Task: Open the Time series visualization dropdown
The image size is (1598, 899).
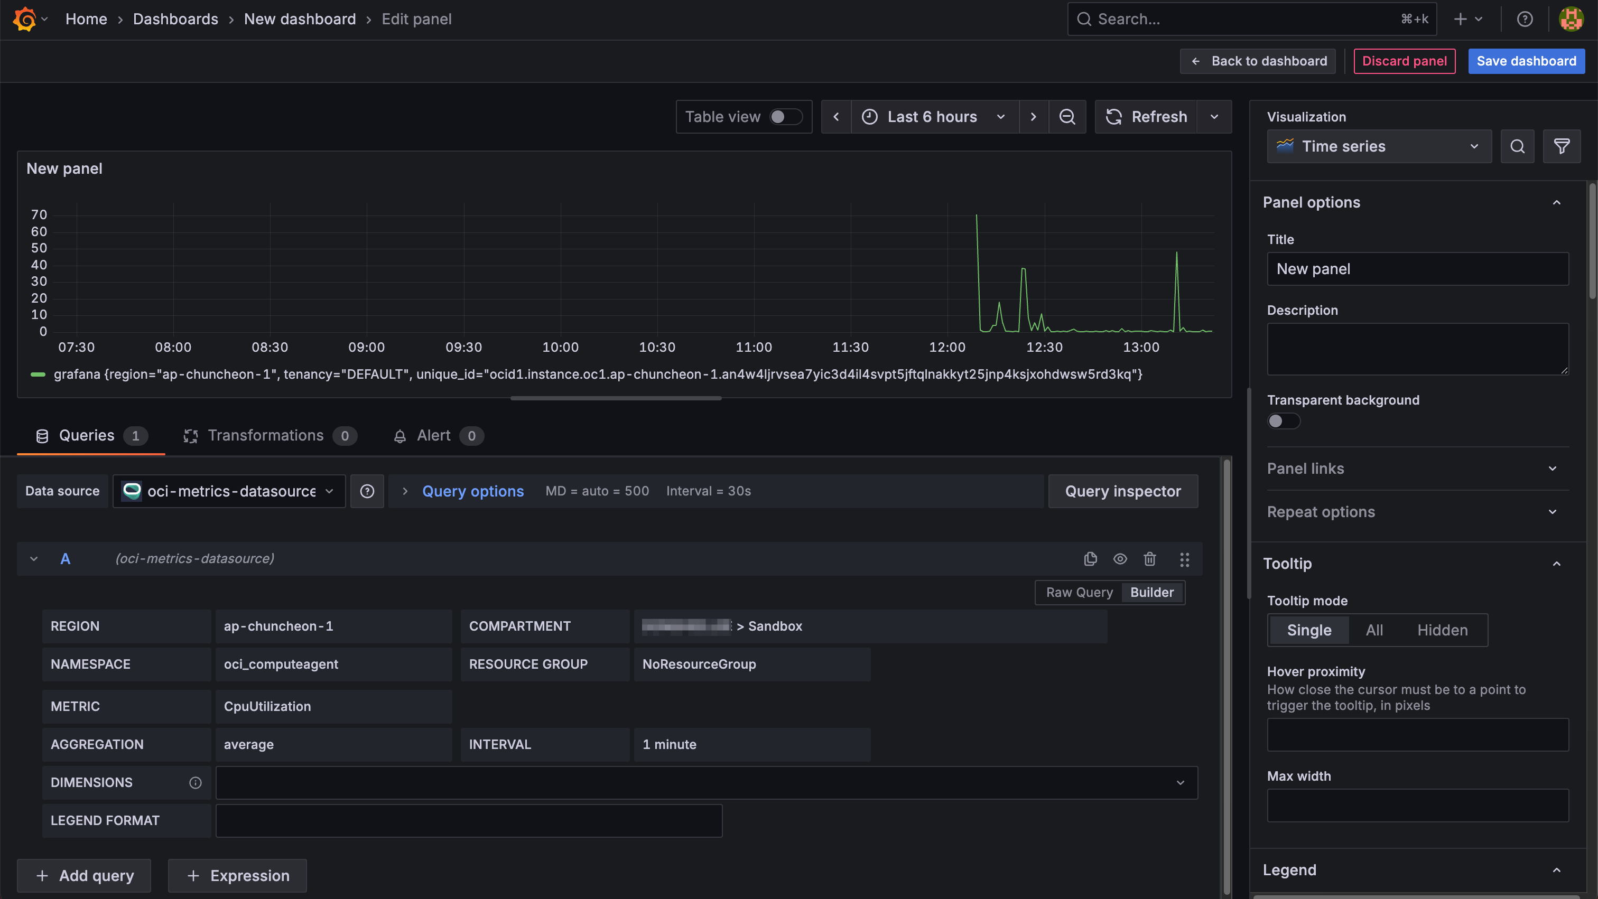Action: [x=1378, y=146]
